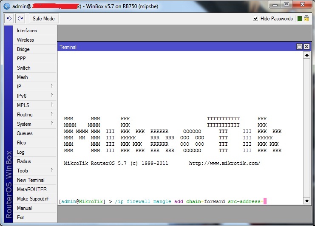Click Make Supout.rif
The height and width of the screenshot is (226, 315).
34,199
